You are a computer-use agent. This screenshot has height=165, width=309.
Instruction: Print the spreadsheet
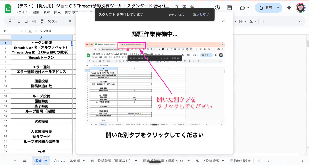[34, 21]
